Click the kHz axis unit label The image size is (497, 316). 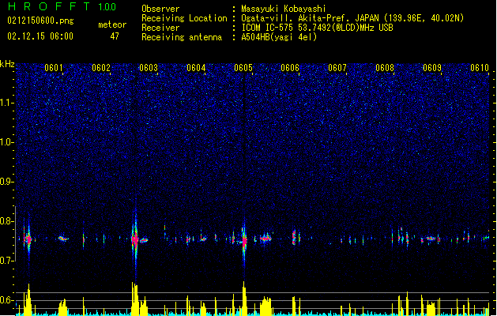tap(7, 64)
